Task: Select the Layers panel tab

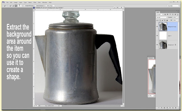Action: [158, 12]
